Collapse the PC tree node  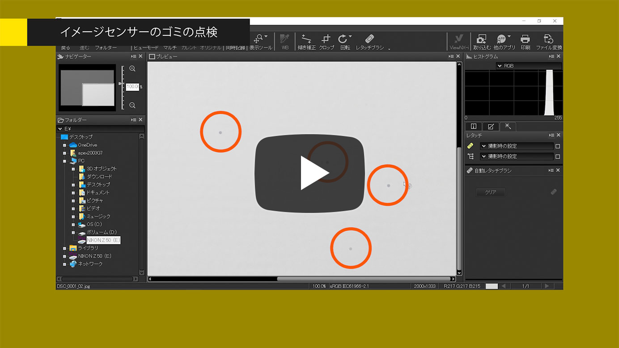(64, 161)
